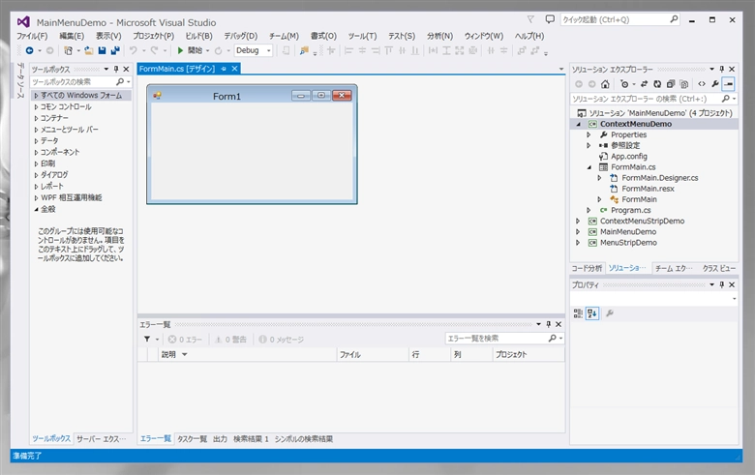Click the Undo arrow icon
Image resolution: width=755 pixels, height=475 pixels.
tap(134, 50)
